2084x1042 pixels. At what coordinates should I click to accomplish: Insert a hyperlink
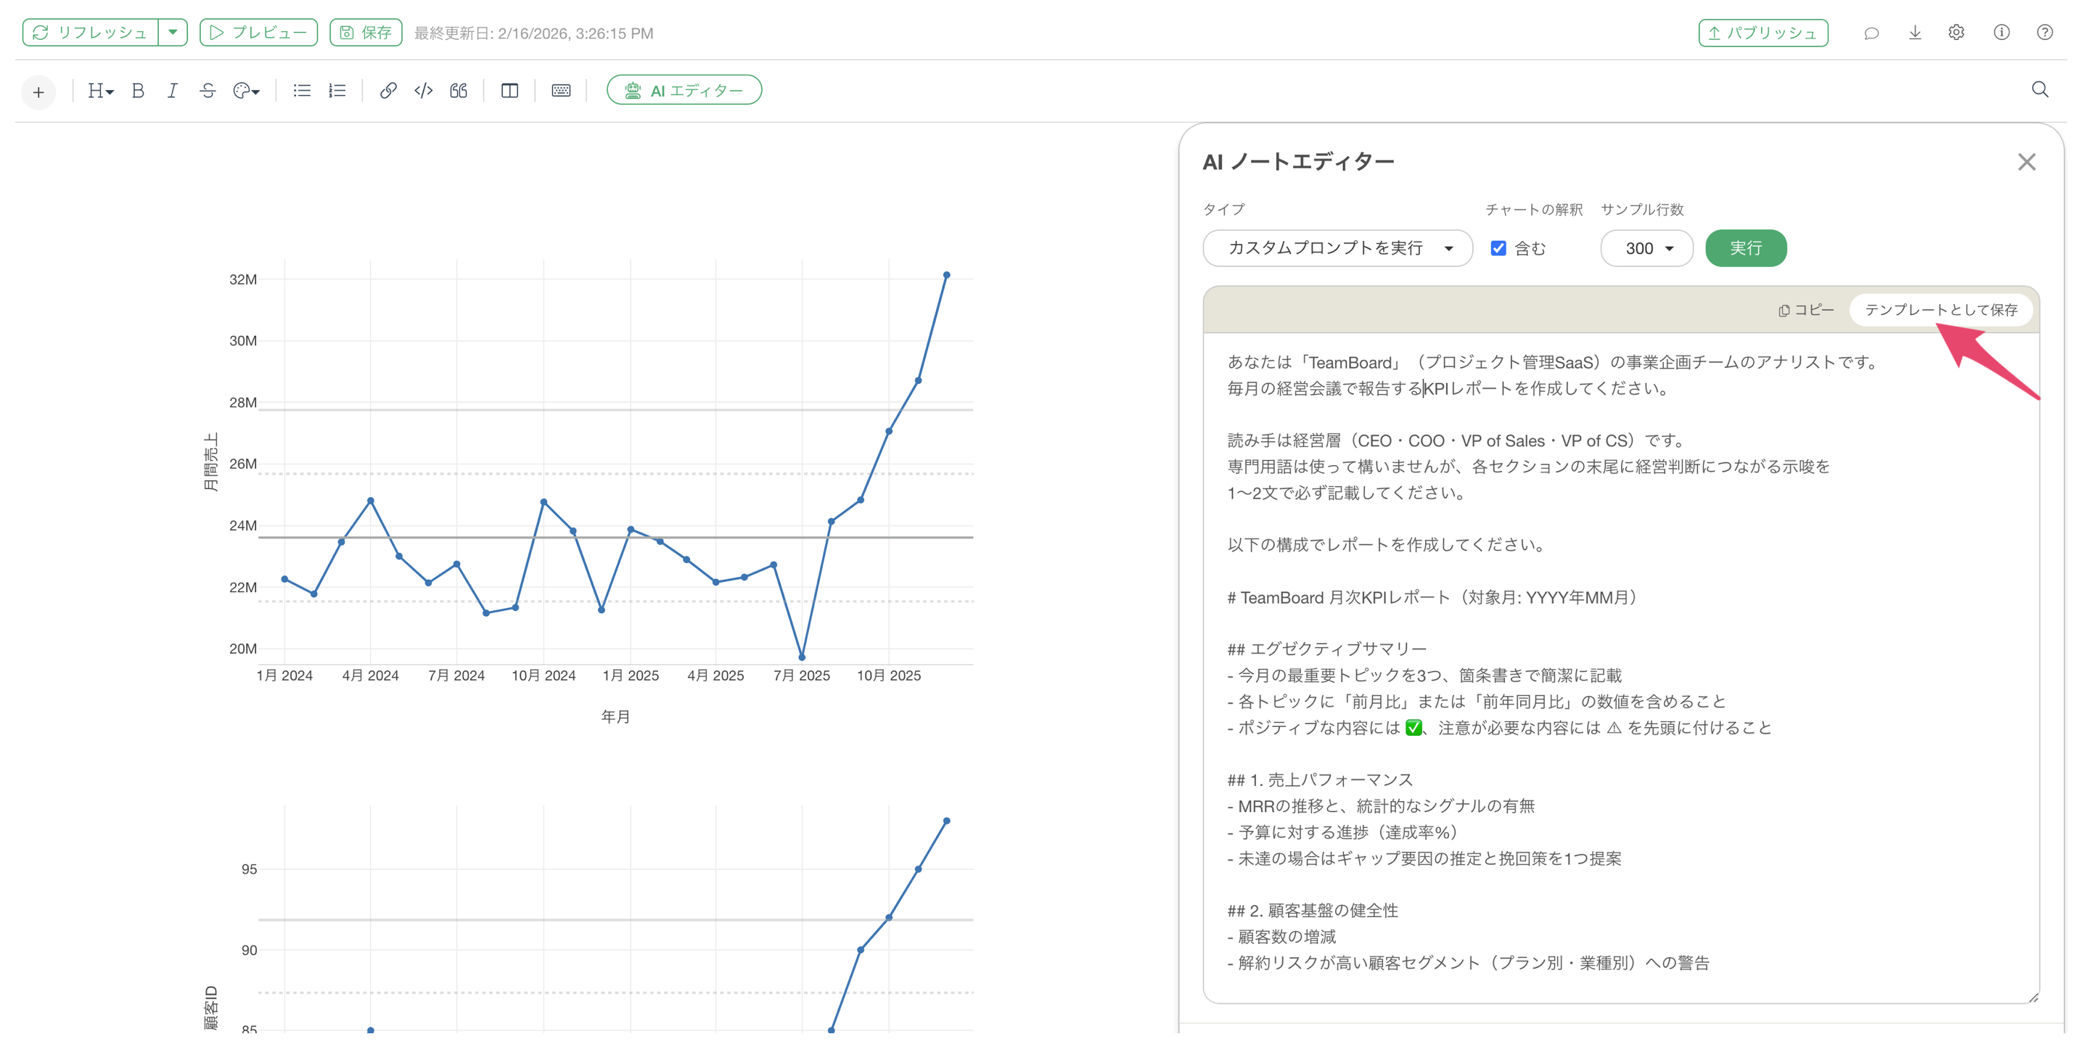point(388,91)
